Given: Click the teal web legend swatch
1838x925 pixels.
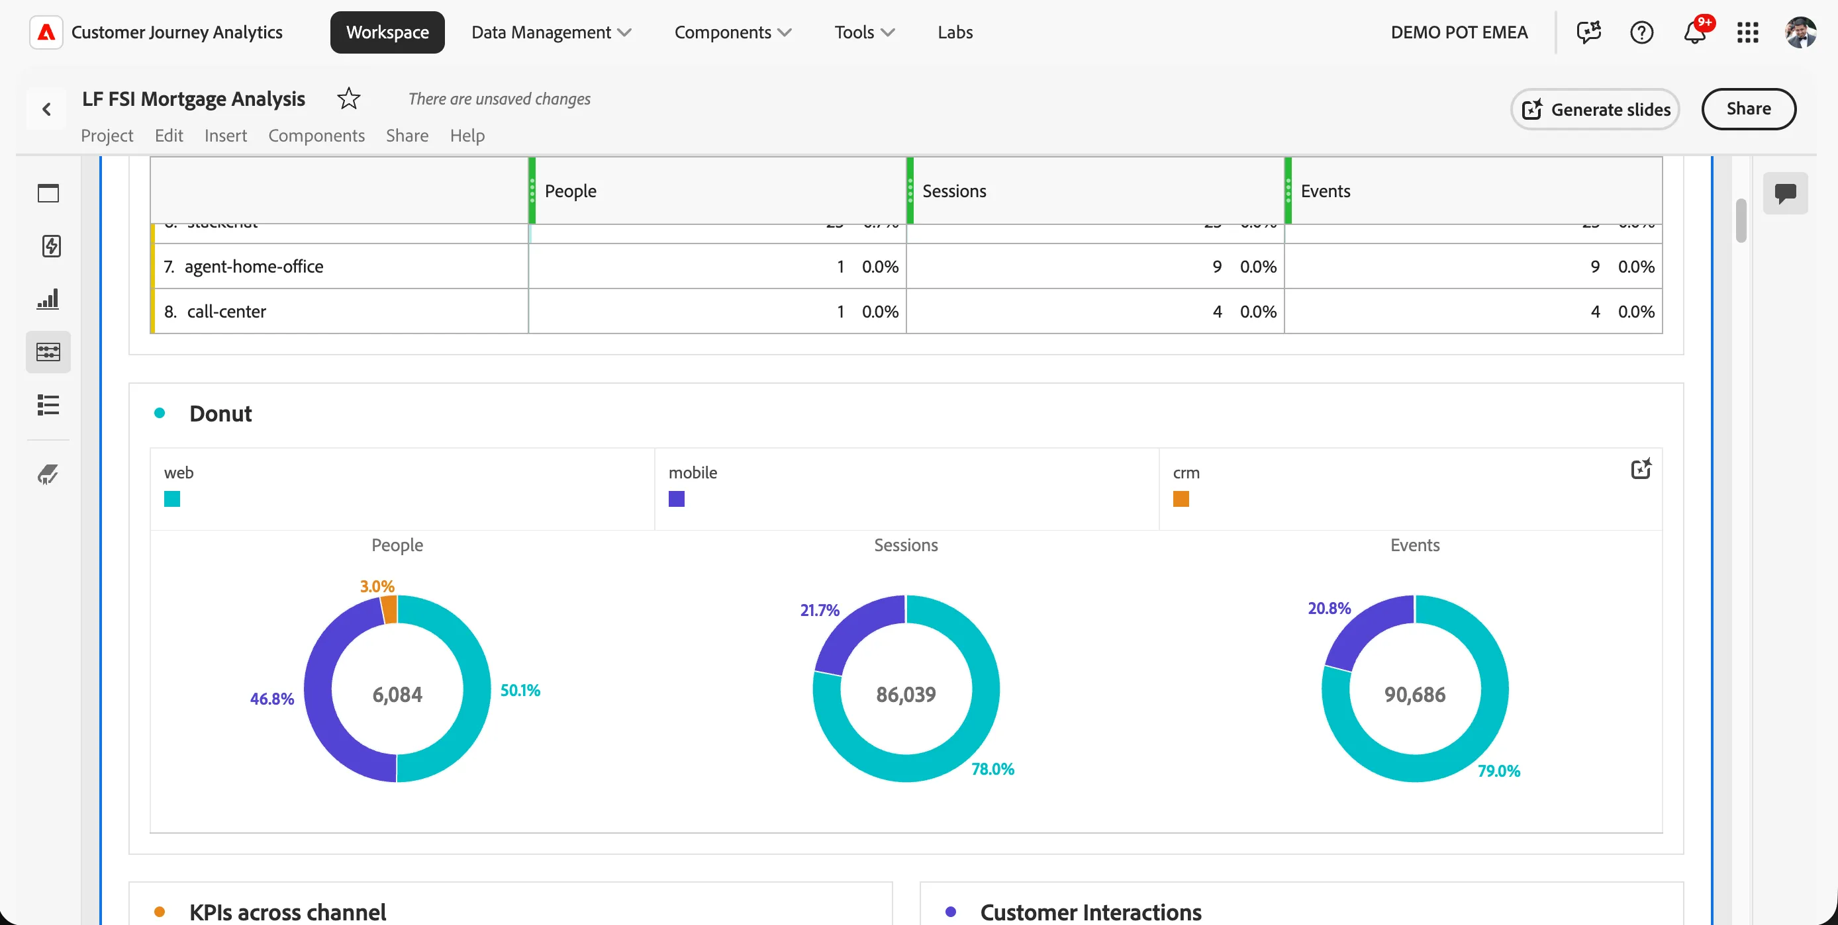Looking at the screenshot, I should (172, 498).
